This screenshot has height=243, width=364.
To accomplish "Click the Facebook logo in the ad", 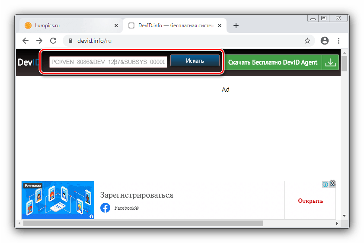I will tap(105, 208).
